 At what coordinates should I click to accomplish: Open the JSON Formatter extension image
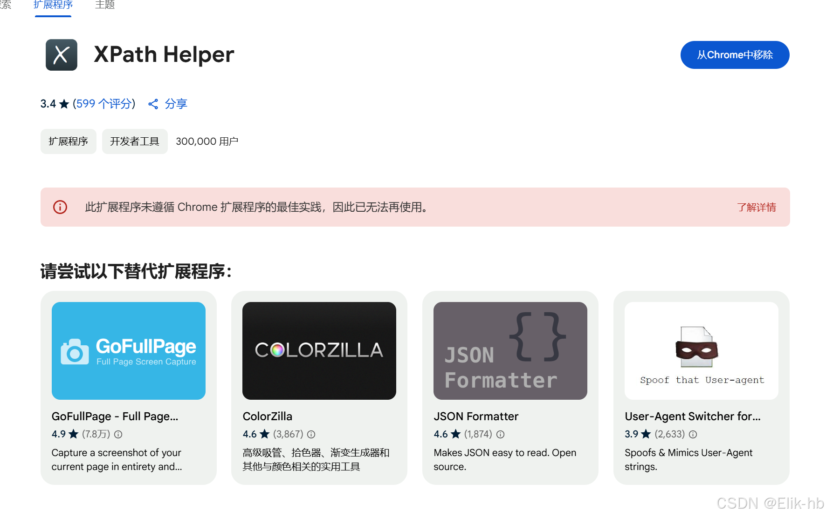(x=510, y=351)
